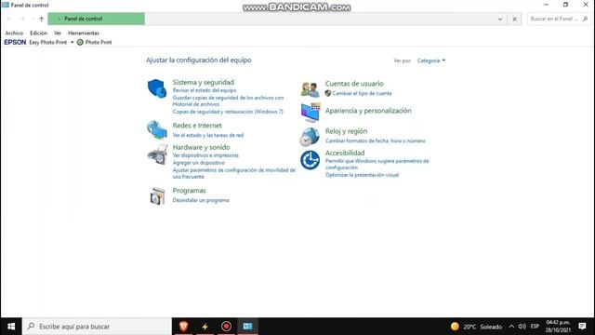This screenshot has width=595, height=335.
Task: Open the Accesibilidad heading link
Action: pyautogui.click(x=345, y=153)
